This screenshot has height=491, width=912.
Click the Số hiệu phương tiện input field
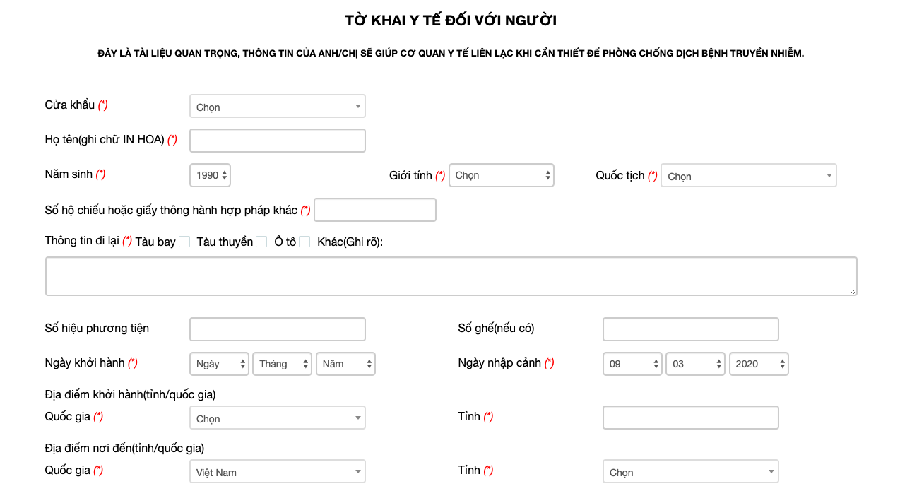click(x=277, y=329)
